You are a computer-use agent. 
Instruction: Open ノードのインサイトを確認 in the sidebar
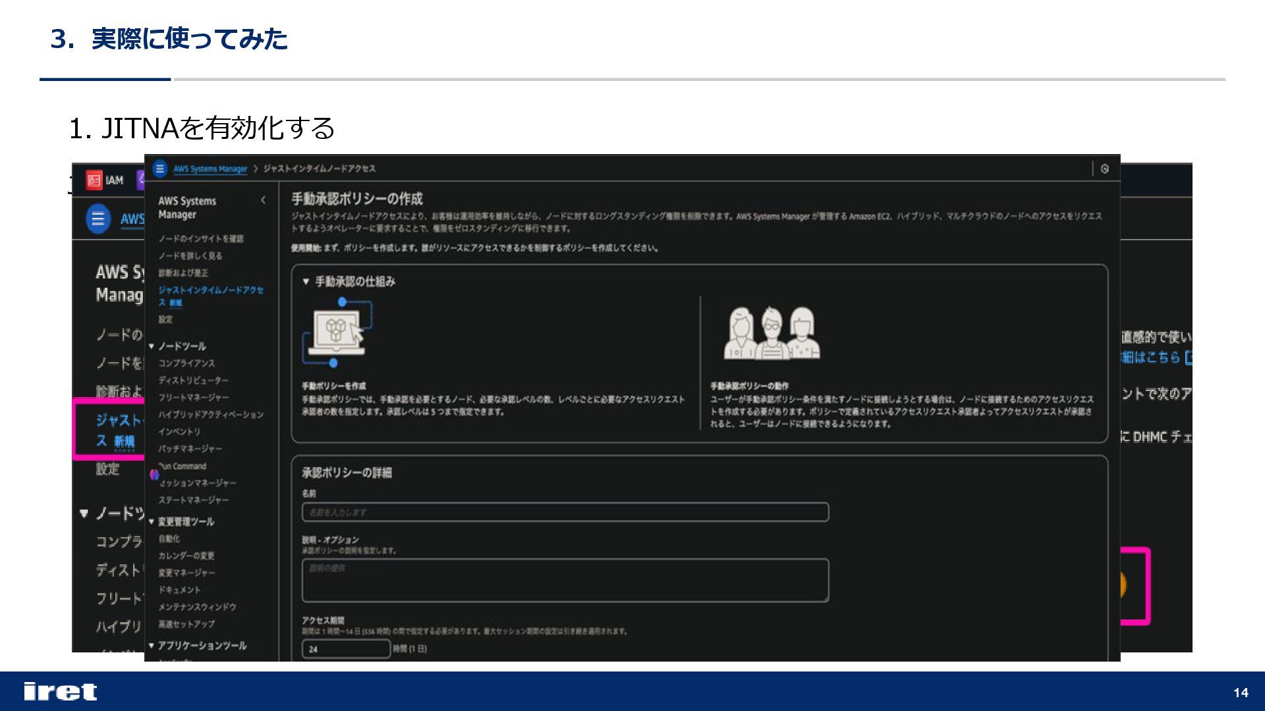click(x=201, y=238)
